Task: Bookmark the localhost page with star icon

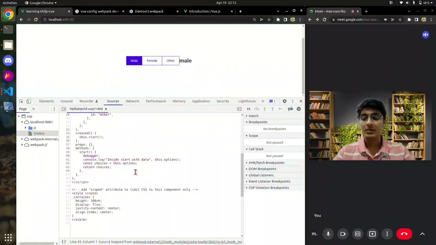Action: [269, 19]
